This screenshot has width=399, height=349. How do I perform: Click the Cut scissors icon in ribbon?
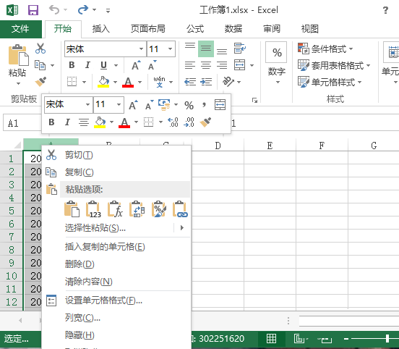40,49
